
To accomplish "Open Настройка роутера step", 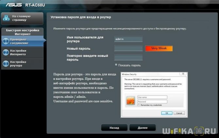I will tap(22, 64).
